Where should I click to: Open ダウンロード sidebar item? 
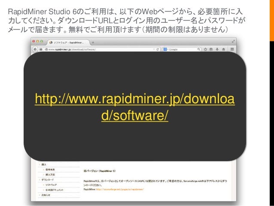tap(48, 180)
